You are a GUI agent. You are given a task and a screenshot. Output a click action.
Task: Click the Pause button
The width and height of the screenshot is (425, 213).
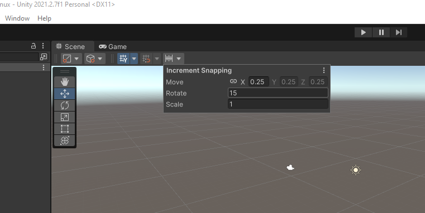click(381, 32)
